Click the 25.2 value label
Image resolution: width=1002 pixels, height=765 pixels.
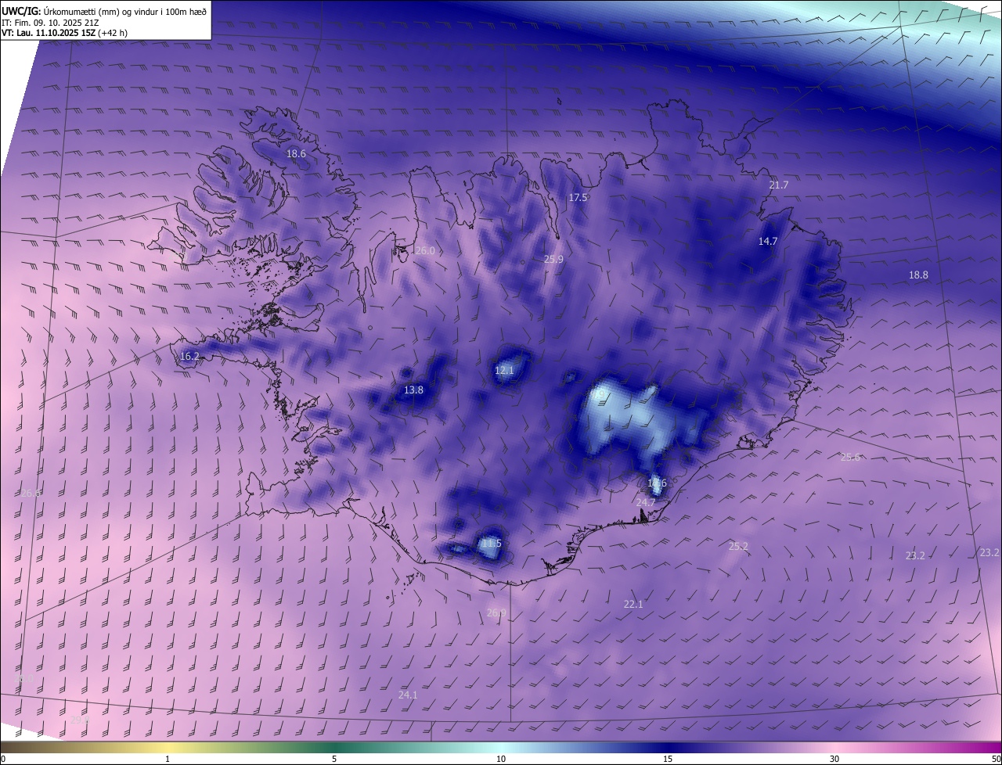(x=738, y=547)
